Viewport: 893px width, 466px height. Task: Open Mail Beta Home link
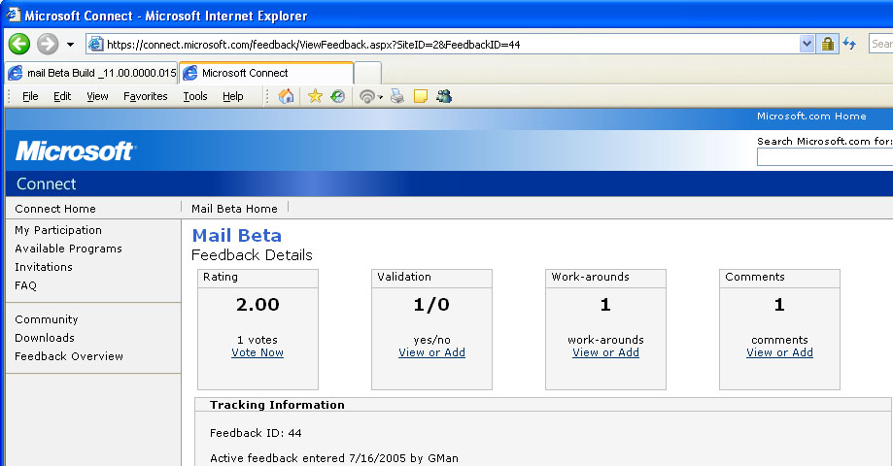(x=234, y=209)
